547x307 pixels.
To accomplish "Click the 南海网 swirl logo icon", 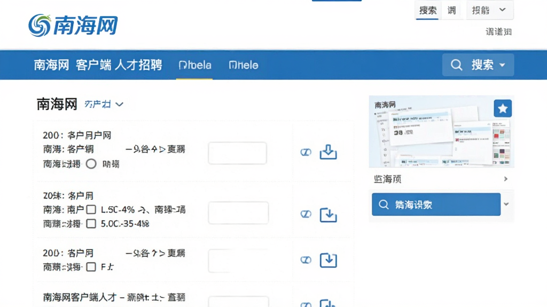I will tap(40, 25).
